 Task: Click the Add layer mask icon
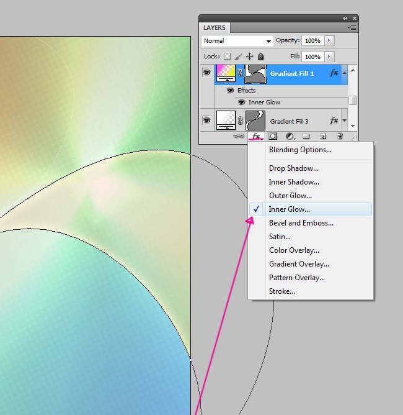[273, 136]
